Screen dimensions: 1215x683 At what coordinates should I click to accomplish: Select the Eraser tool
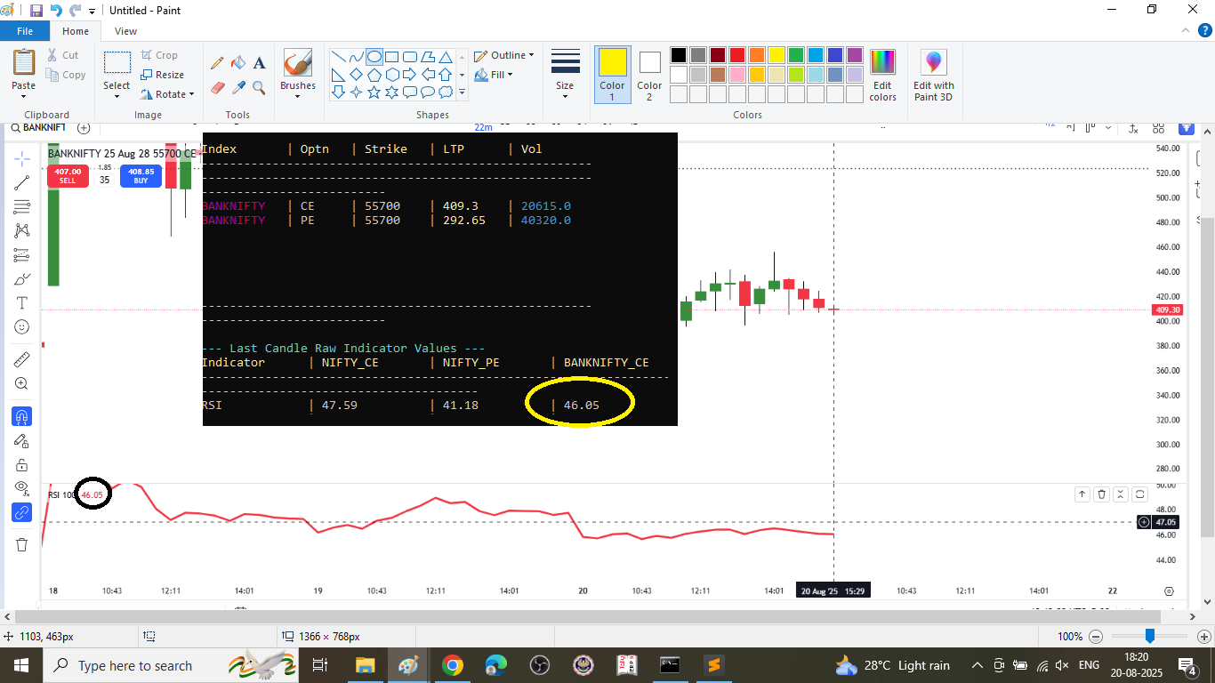(x=217, y=87)
